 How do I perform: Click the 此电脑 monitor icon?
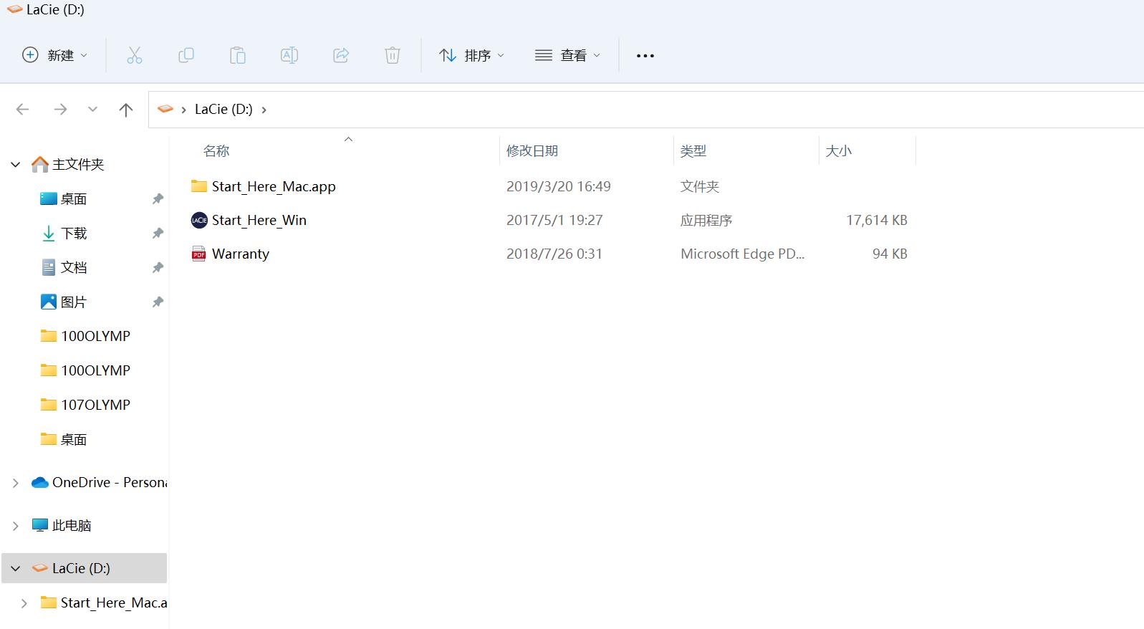click(x=40, y=526)
